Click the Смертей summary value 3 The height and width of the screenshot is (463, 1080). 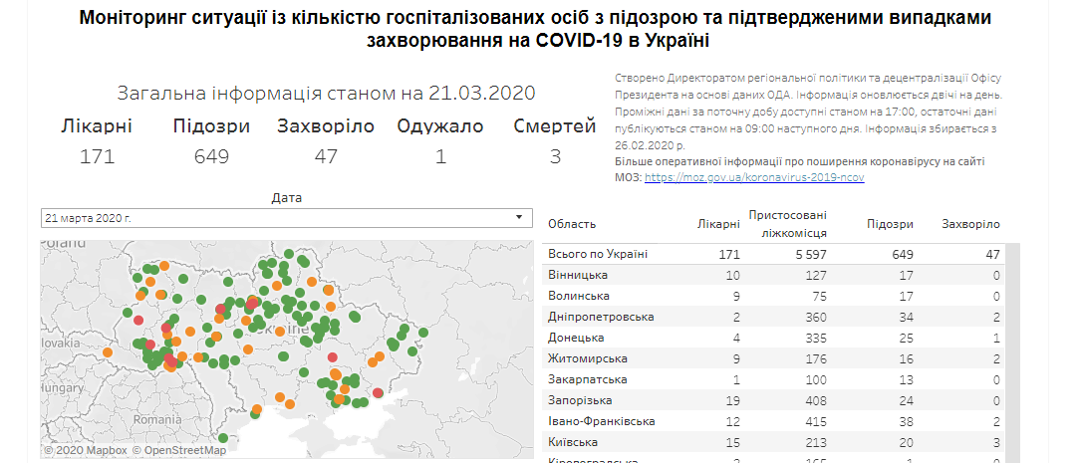tap(555, 156)
